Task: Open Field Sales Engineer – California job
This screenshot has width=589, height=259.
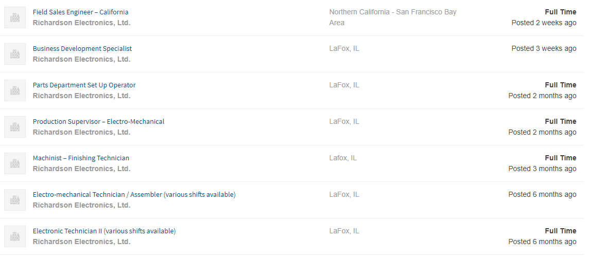Action: coord(81,12)
